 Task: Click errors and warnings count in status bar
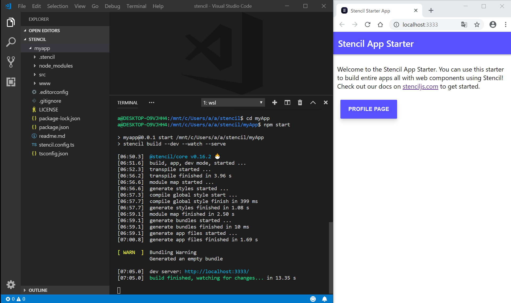15,299
